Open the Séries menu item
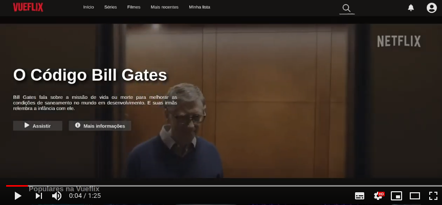 110,7
